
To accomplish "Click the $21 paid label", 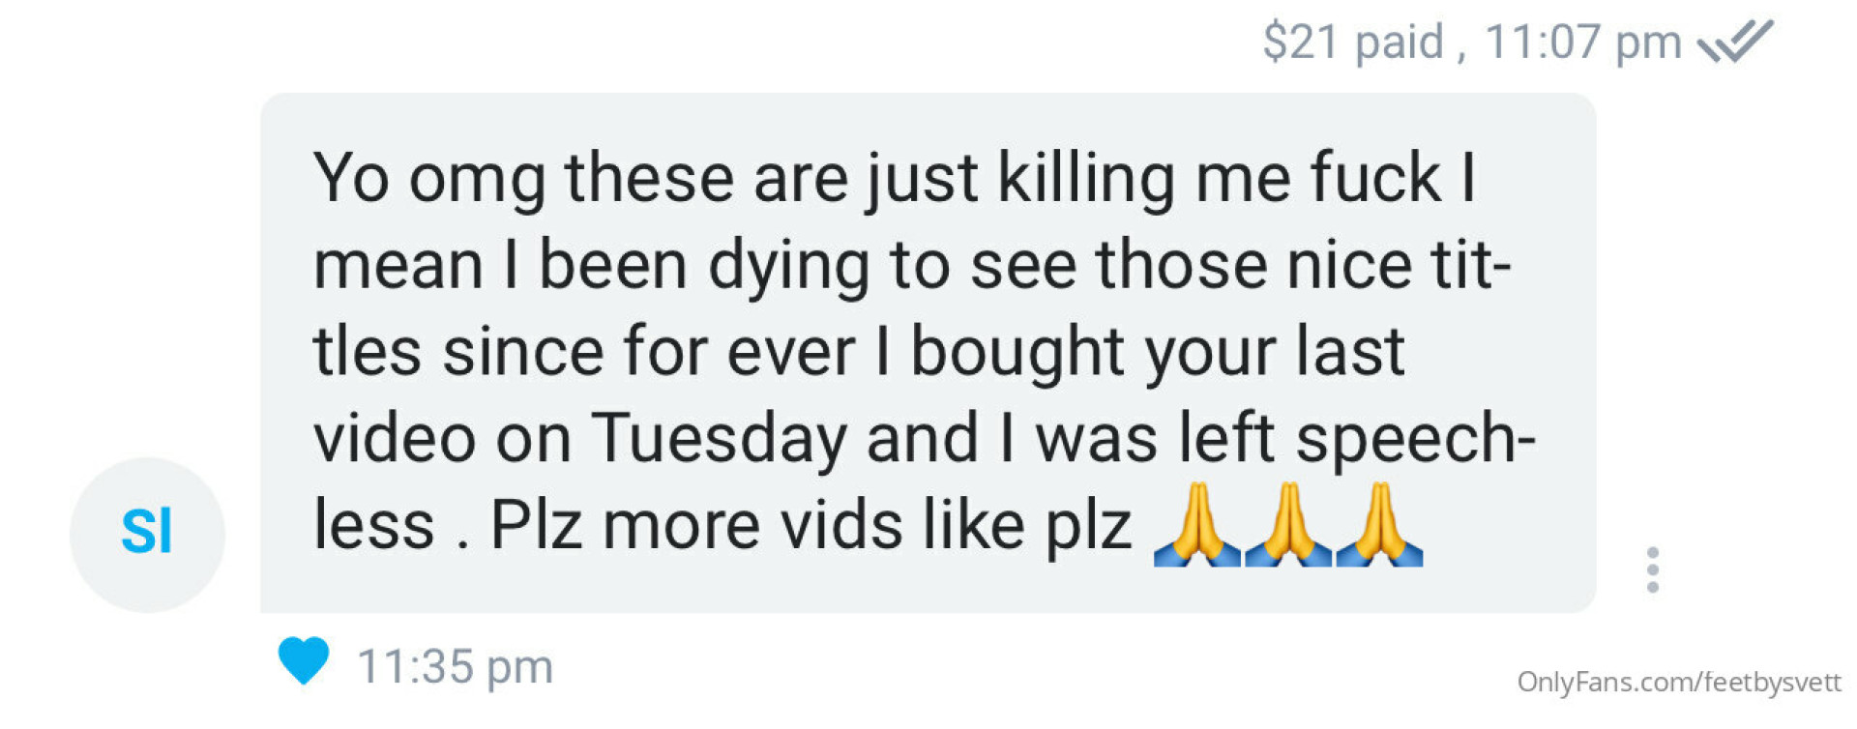I will tap(1353, 43).
